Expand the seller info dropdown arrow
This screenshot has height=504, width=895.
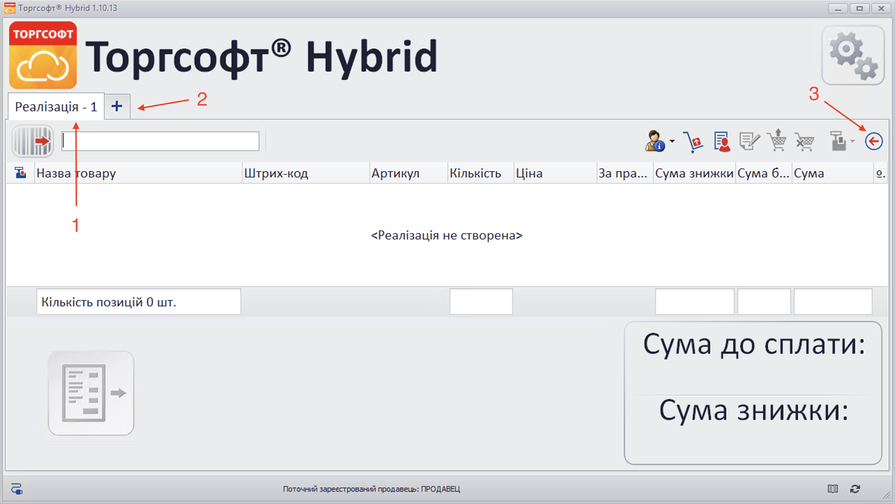[672, 141]
